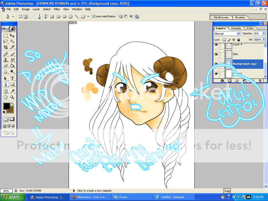Select the Crop tool

pyautogui.click(x=6, y=47)
